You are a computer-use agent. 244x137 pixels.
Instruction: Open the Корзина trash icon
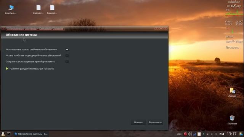(x=232, y=120)
